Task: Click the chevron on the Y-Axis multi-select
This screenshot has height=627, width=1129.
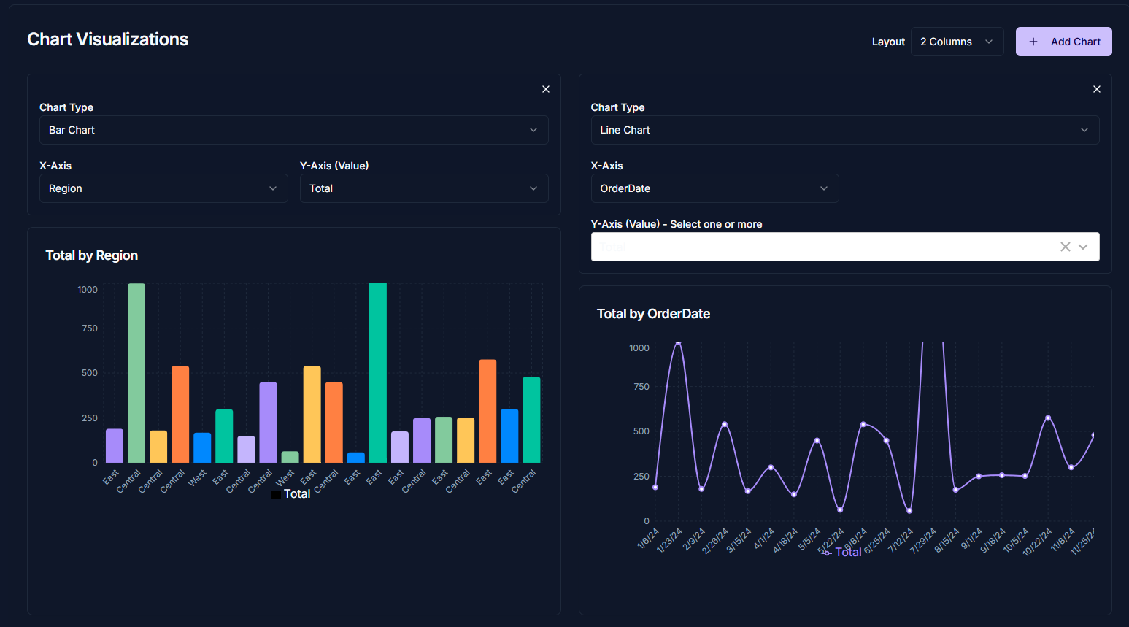Action: click(x=1084, y=247)
